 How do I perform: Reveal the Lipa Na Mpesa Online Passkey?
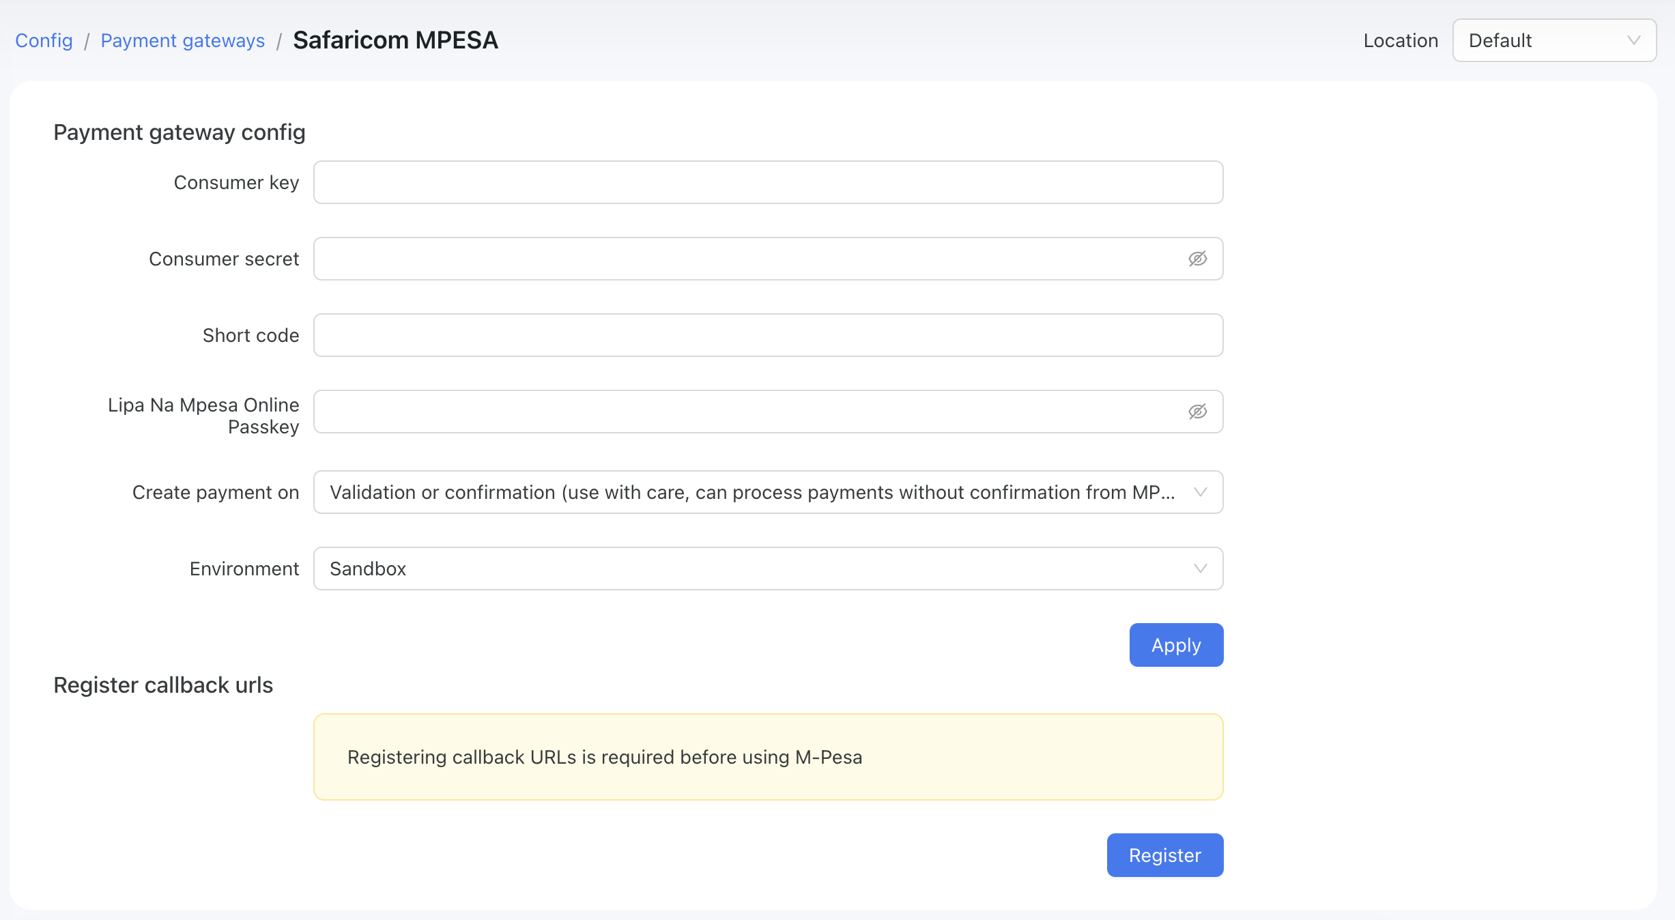point(1197,412)
